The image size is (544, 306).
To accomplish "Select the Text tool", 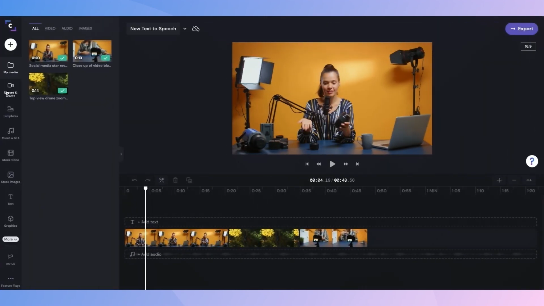I will (10, 199).
